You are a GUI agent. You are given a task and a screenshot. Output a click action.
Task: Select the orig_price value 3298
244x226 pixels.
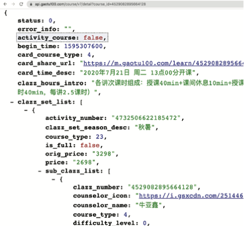click(103, 154)
